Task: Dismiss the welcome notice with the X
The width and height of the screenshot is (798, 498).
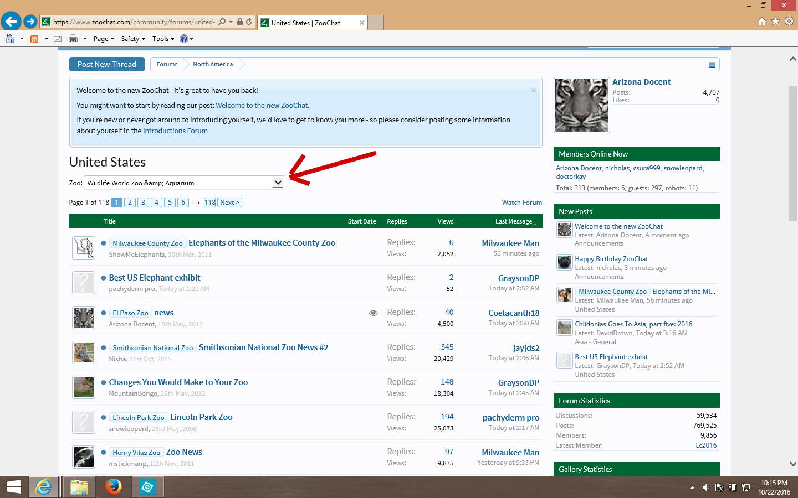Action: (x=533, y=90)
